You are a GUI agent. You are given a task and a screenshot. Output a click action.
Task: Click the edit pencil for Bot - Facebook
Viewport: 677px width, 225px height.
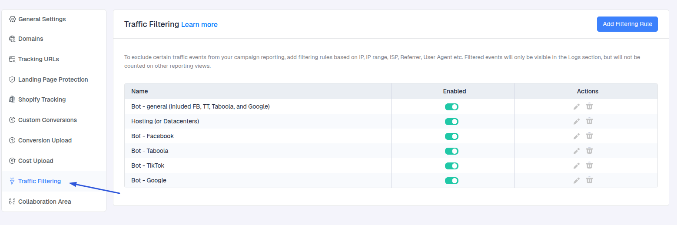pyautogui.click(x=577, y=136)
